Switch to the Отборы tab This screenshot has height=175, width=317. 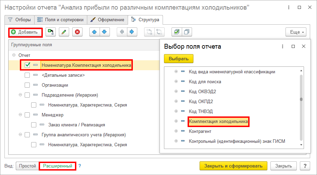tap(20, 20)
